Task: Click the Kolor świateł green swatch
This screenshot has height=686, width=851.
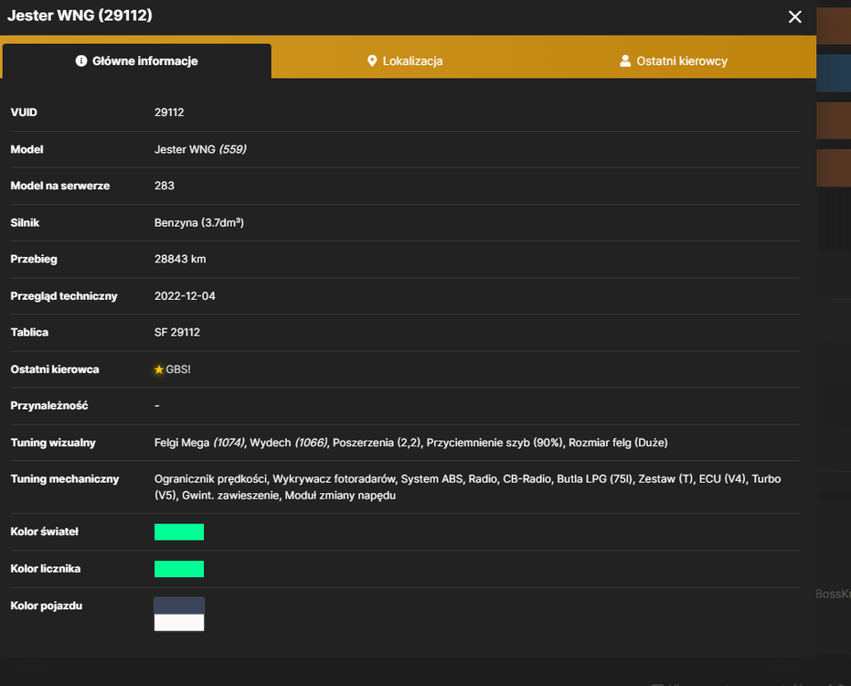Action: click(179, 531)
